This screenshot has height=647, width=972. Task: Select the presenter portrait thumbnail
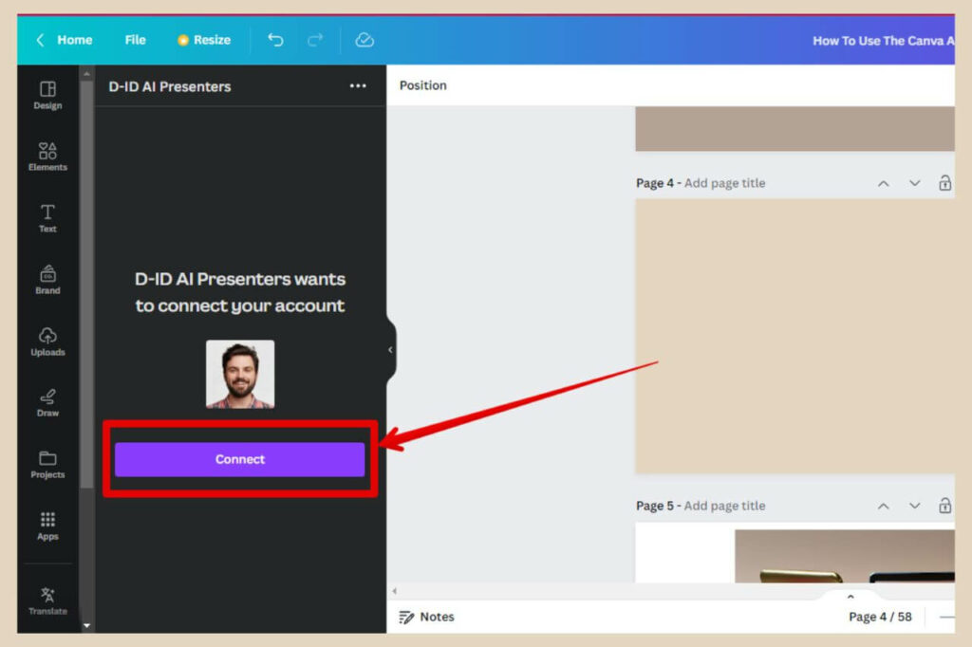[240, 374]
